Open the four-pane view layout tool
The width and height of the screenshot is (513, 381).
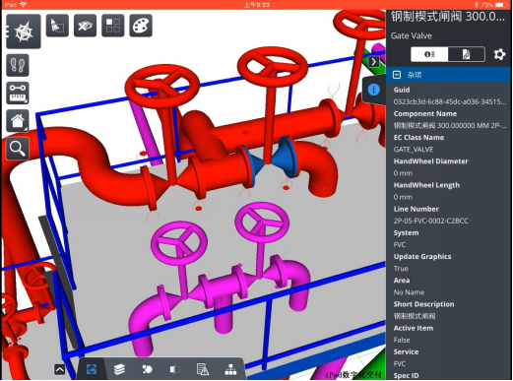coord(113,26)
